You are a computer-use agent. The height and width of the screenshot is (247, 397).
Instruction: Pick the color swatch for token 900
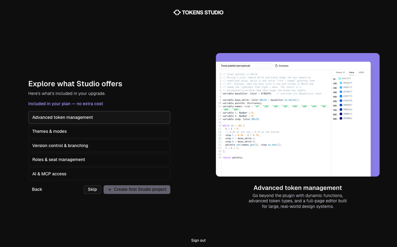point(341,118)
